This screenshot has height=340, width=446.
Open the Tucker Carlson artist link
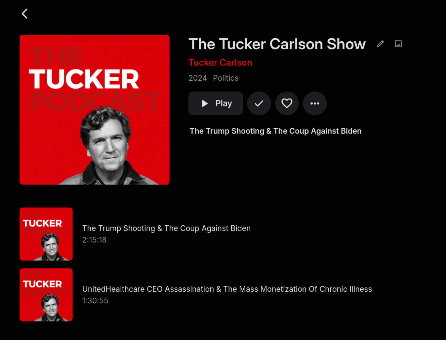click(220, 63)
